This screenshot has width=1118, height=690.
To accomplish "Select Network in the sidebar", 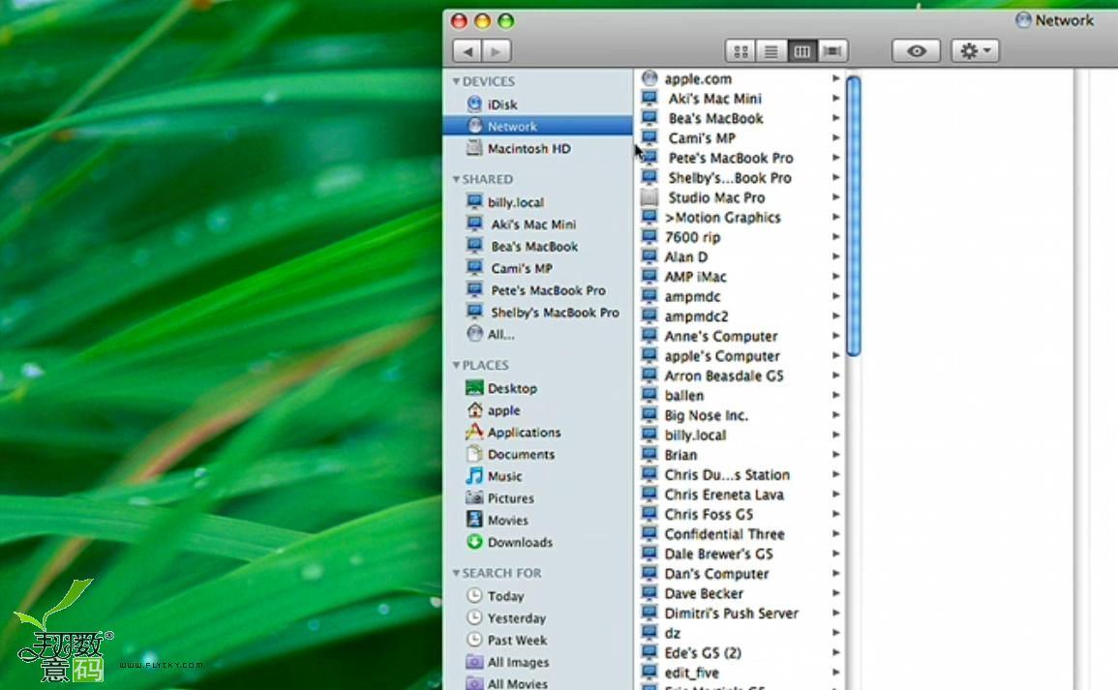I will pyautogui.click(x=537, y=126).
